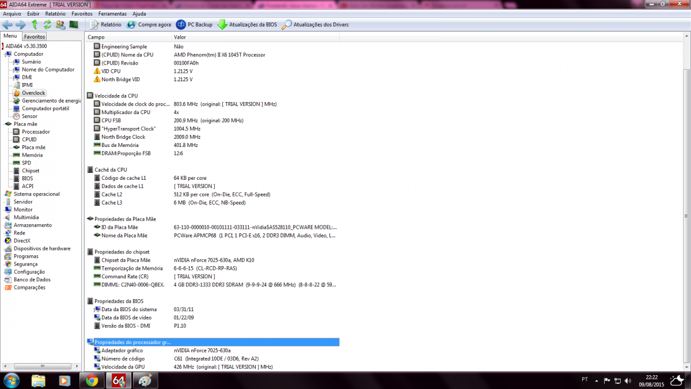
Task: Select DirectX in the tree
Action: click(x=22, y=241)
